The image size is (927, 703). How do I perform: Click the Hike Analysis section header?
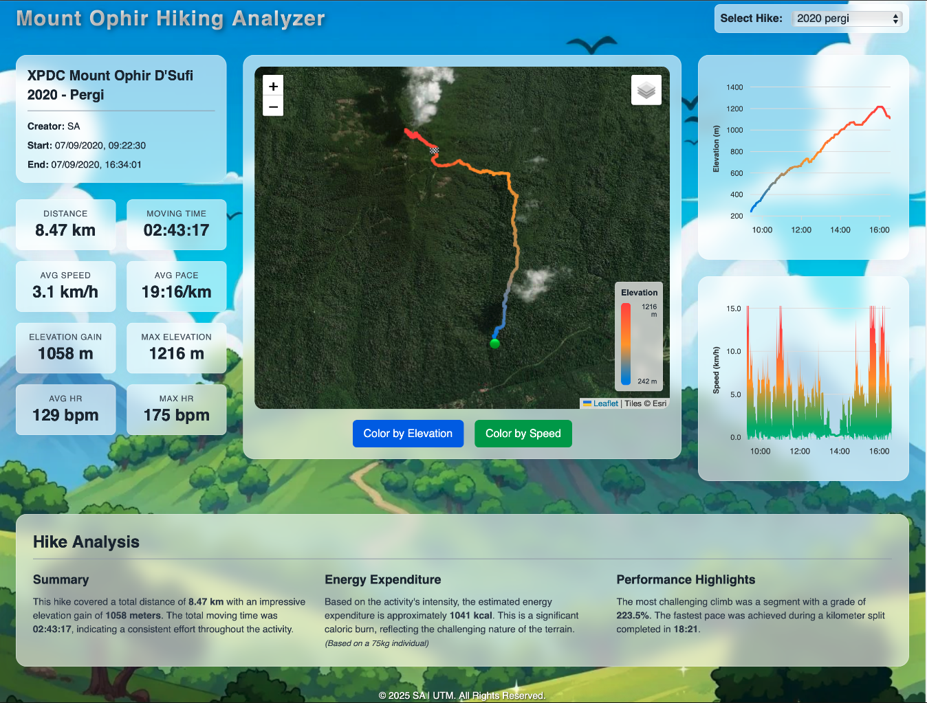coord(86,542)
